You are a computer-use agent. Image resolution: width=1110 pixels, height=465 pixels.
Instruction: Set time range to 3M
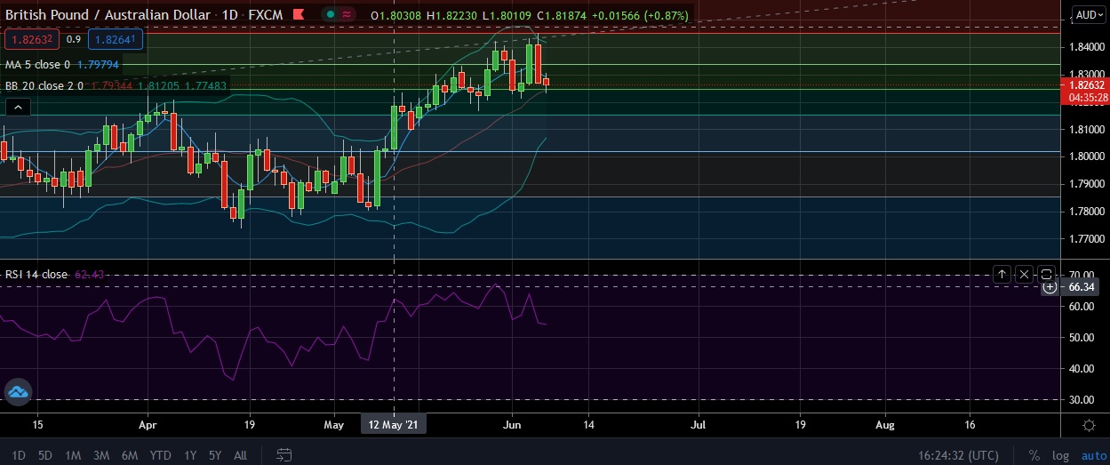[101, 455]
